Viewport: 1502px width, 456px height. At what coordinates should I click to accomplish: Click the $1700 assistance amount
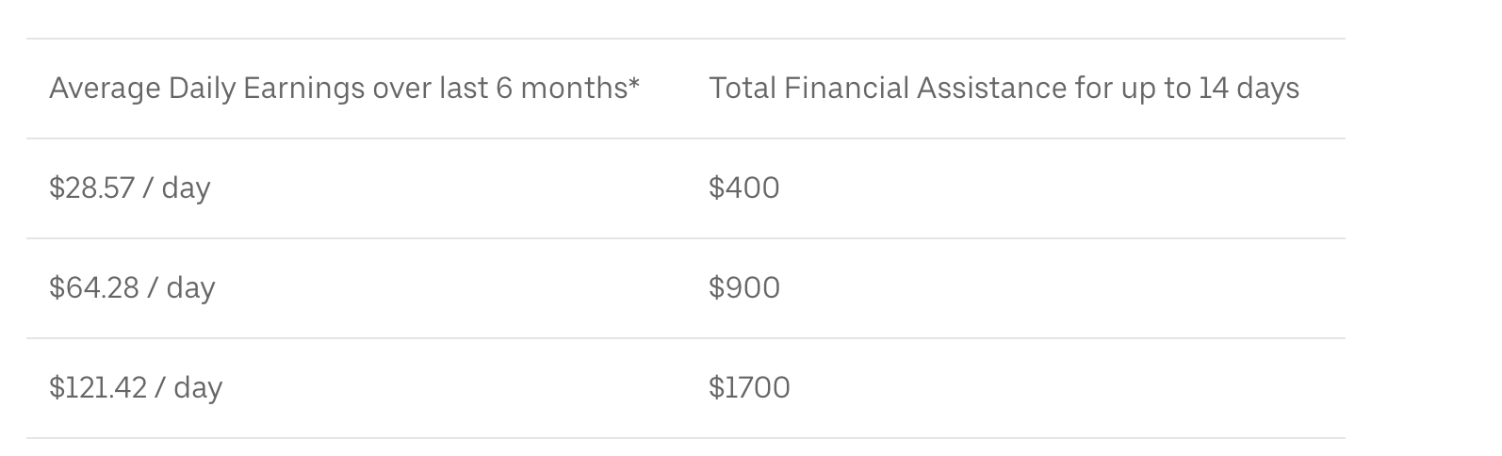[749, 387]
